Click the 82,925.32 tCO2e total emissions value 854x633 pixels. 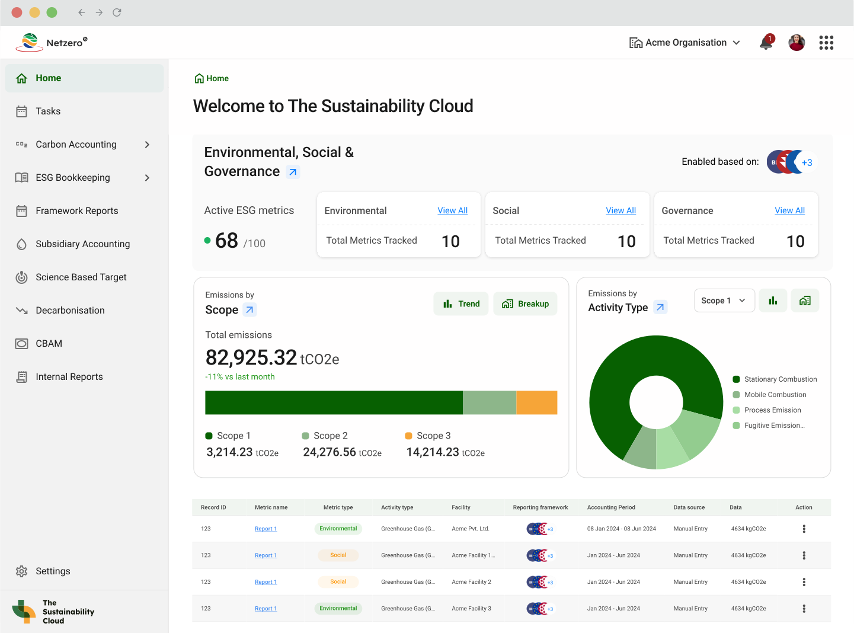[272, 357]
